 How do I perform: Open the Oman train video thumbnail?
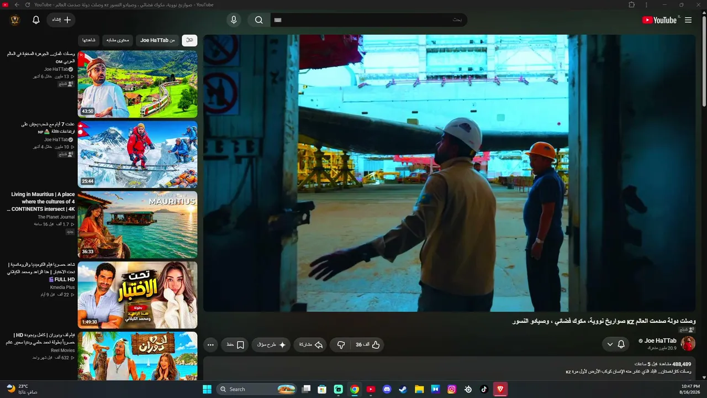[138, 84]
